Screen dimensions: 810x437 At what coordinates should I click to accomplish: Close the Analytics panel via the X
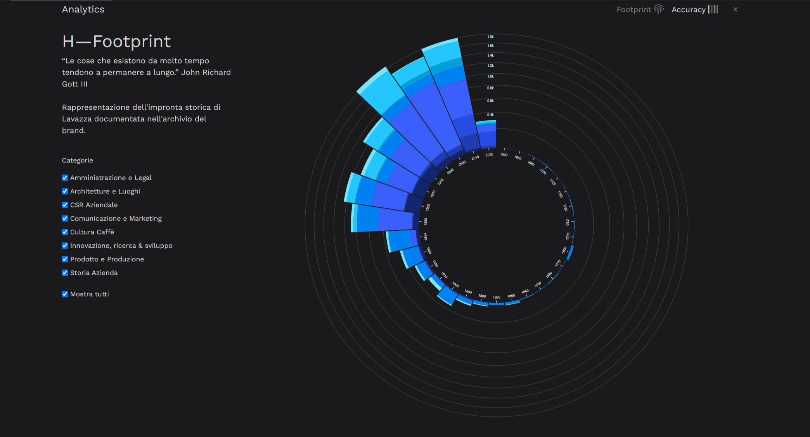(736, 9)
